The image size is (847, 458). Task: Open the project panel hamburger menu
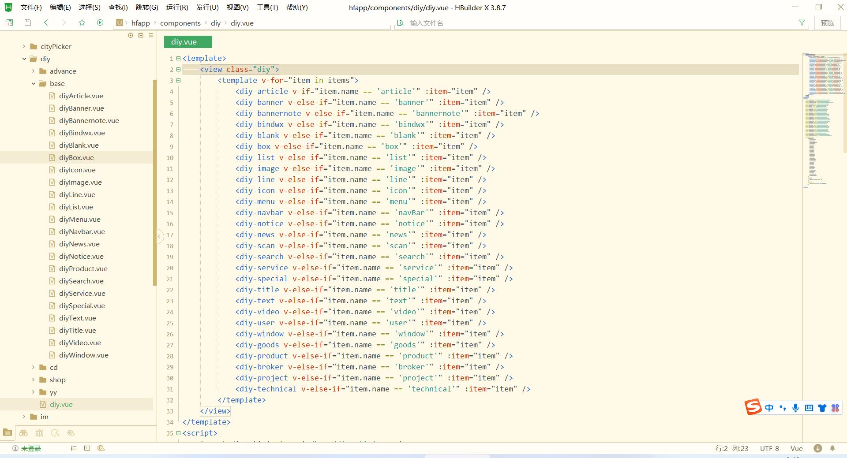pyautogui.click(x=151, y=35)
